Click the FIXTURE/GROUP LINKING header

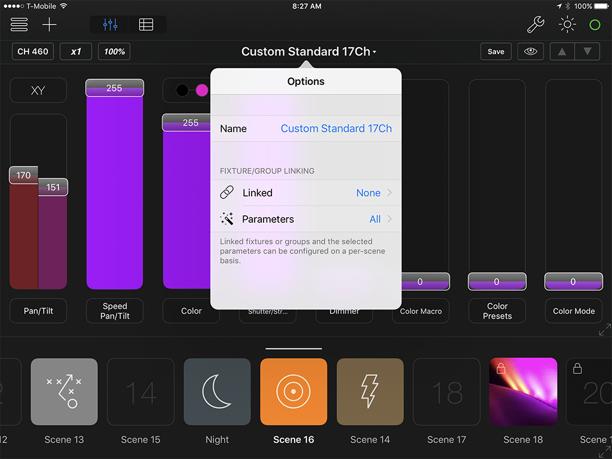point(267,171)
